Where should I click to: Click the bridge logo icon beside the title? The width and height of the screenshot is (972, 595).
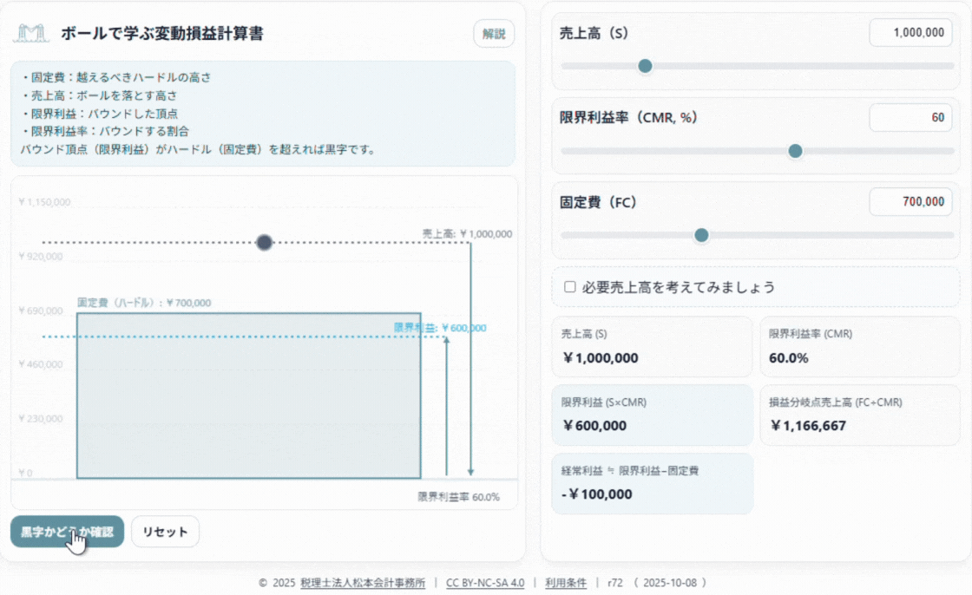pyautogui.click(x=31, y=34)
